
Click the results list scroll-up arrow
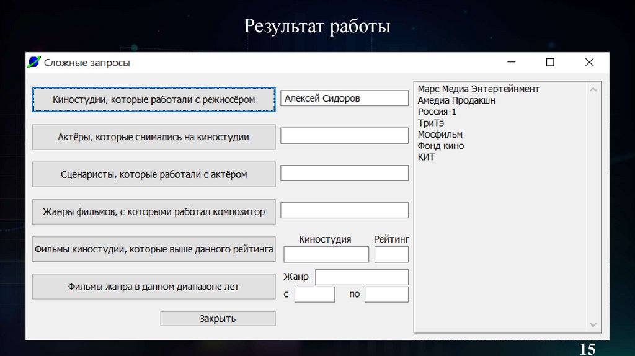point(593,89)
